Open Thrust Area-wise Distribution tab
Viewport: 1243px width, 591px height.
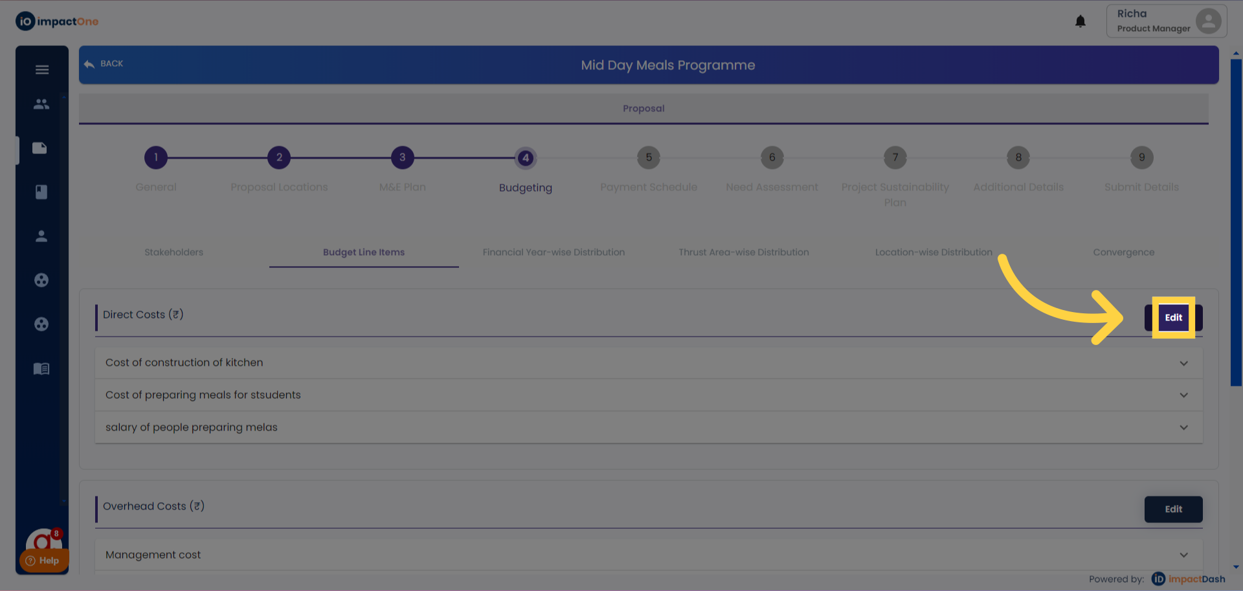click(744, 252)
